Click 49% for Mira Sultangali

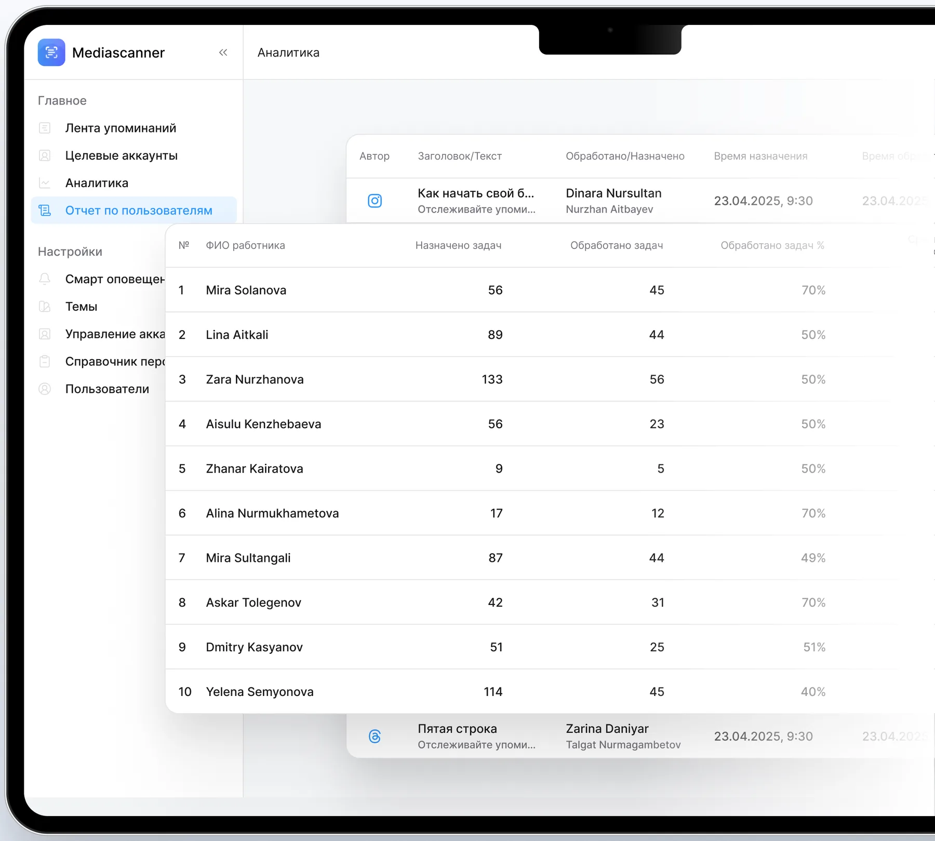click(x=813, y=558)
